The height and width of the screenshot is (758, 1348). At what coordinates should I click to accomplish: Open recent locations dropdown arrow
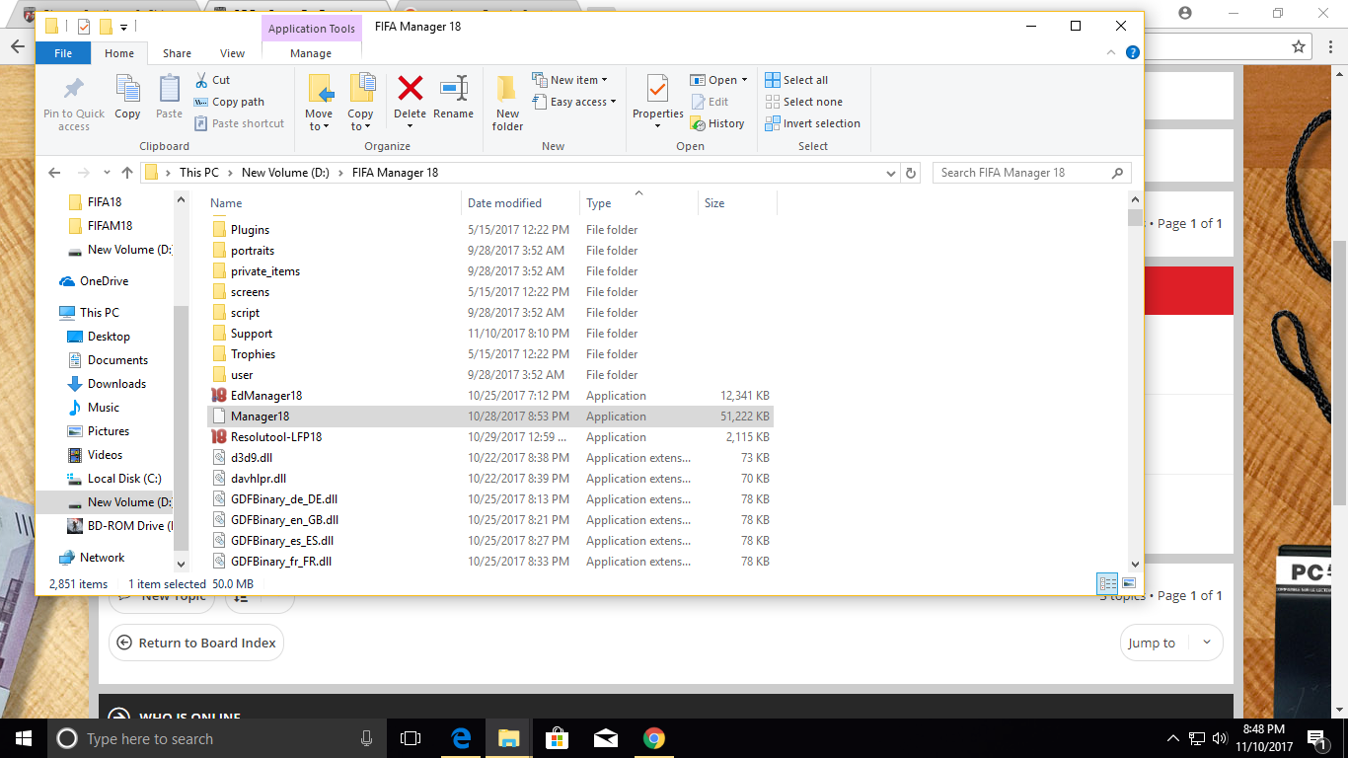pyautogui.click(x=106, y=173)
